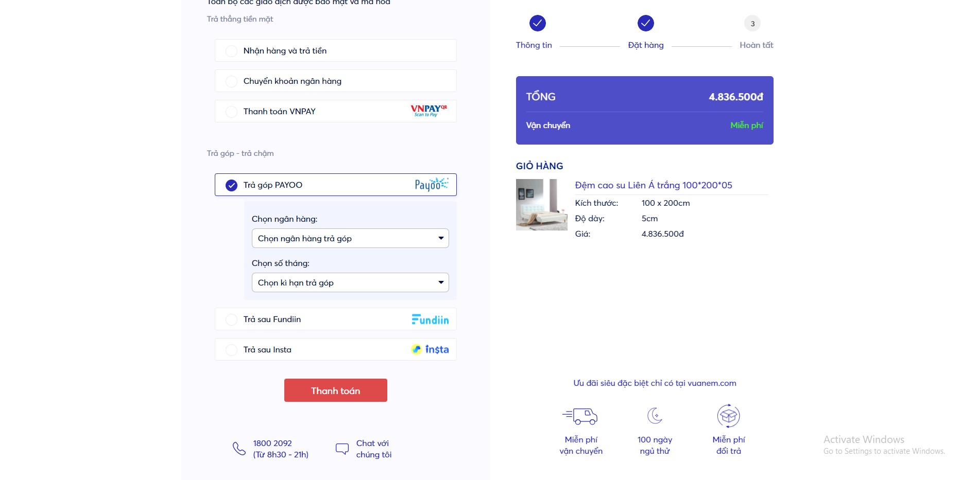The image size is (977, 480).
Task: Open the Đệm cao su Liên Á product link
Action: [654, 185]
